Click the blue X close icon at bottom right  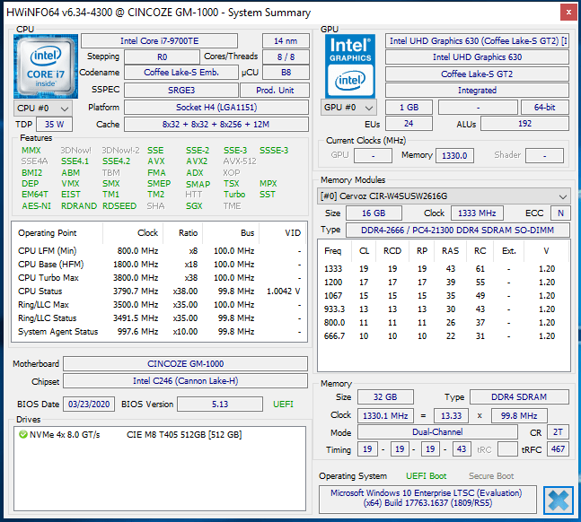pos(558,500)
